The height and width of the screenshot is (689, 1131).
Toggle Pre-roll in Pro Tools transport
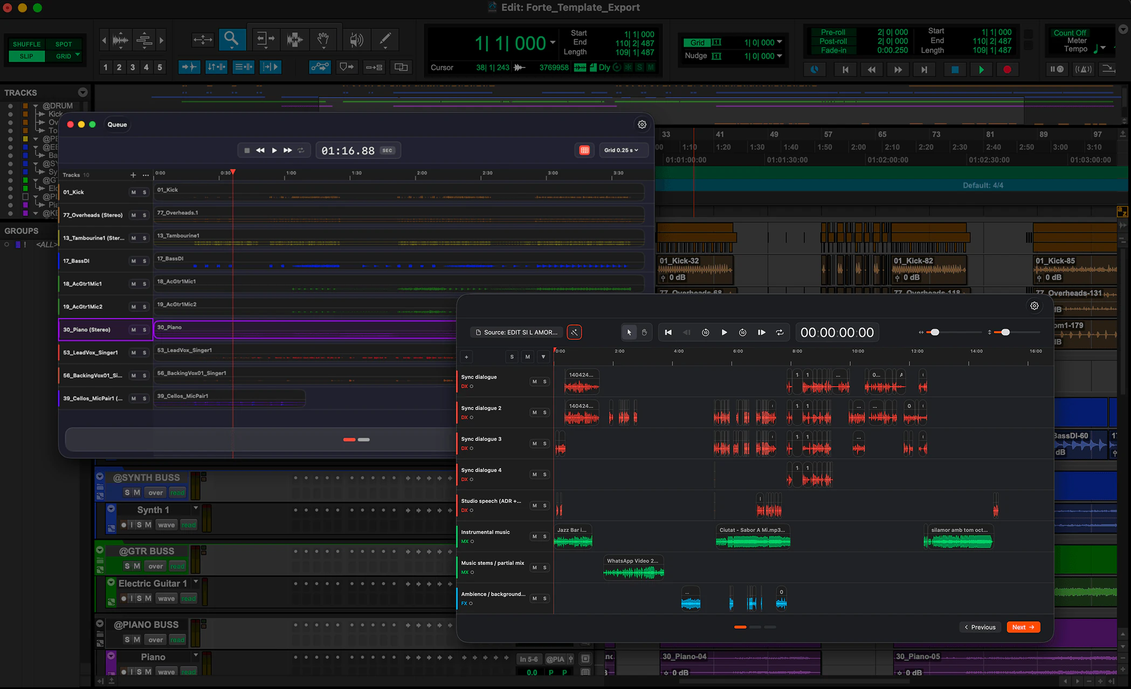tap(833, 32)
